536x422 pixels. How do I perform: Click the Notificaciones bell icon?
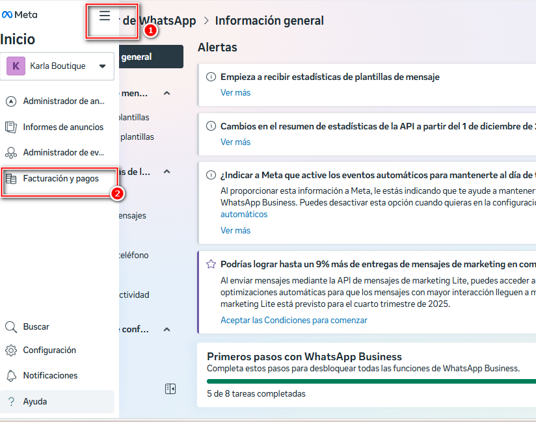(10, 376)
